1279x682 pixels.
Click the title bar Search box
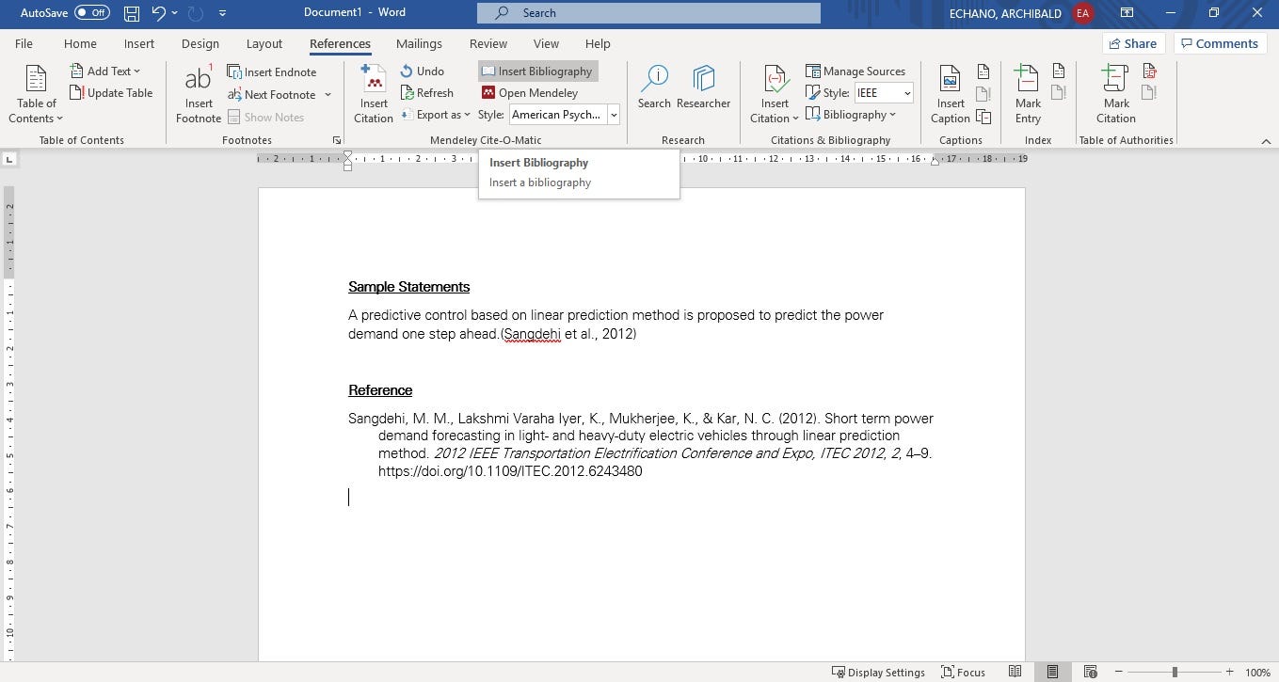click(648, 13)
